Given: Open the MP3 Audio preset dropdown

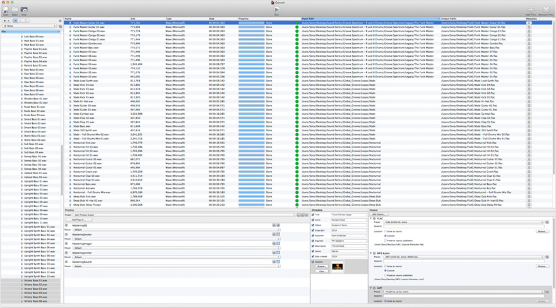Looking at the screenshot, I should 464,257.
